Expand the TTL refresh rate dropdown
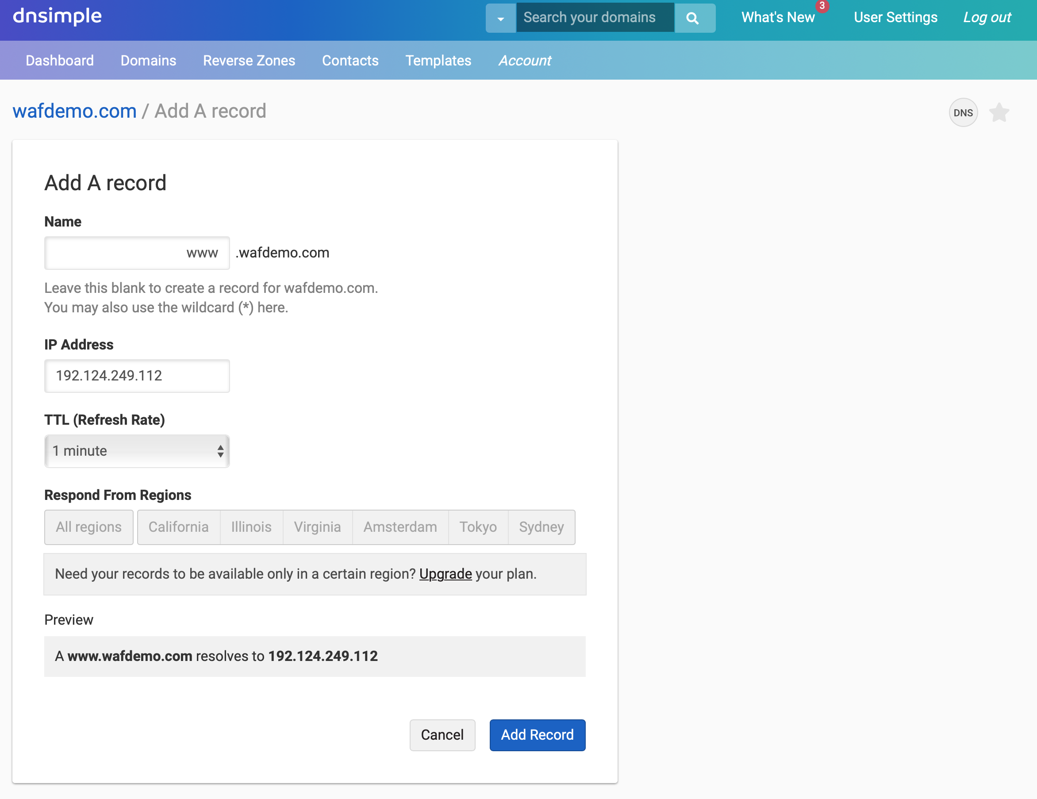 pyautogui.click(x=137, y=450)
